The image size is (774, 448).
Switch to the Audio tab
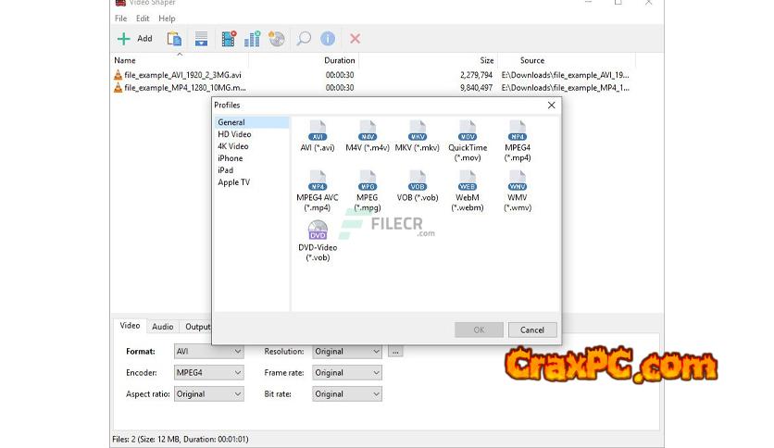162,327
